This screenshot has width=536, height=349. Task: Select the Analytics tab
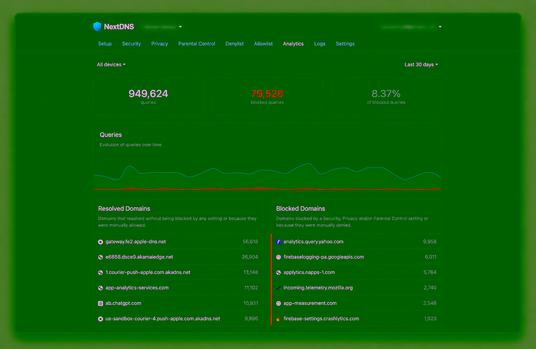tap(293, 44)
